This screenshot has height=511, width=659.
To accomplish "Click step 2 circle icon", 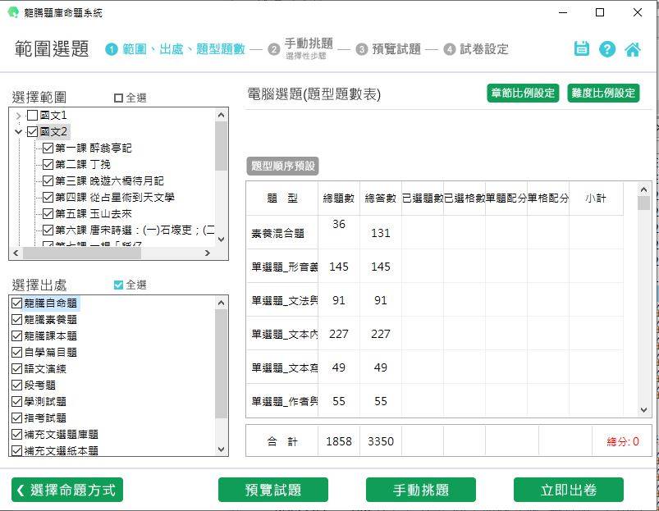I will coord(274,49).
